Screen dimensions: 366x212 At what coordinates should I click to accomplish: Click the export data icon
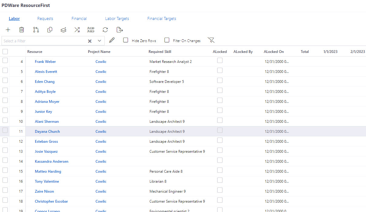click(x=119, y=30)
